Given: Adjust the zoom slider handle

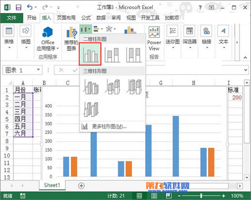Looking at the screenshot, I should pyautogui.click(x=201, y=196).
